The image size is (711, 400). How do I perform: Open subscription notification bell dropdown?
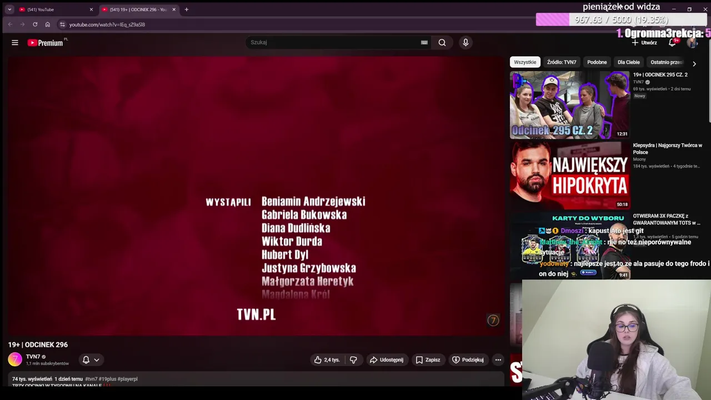pos(91,360)
